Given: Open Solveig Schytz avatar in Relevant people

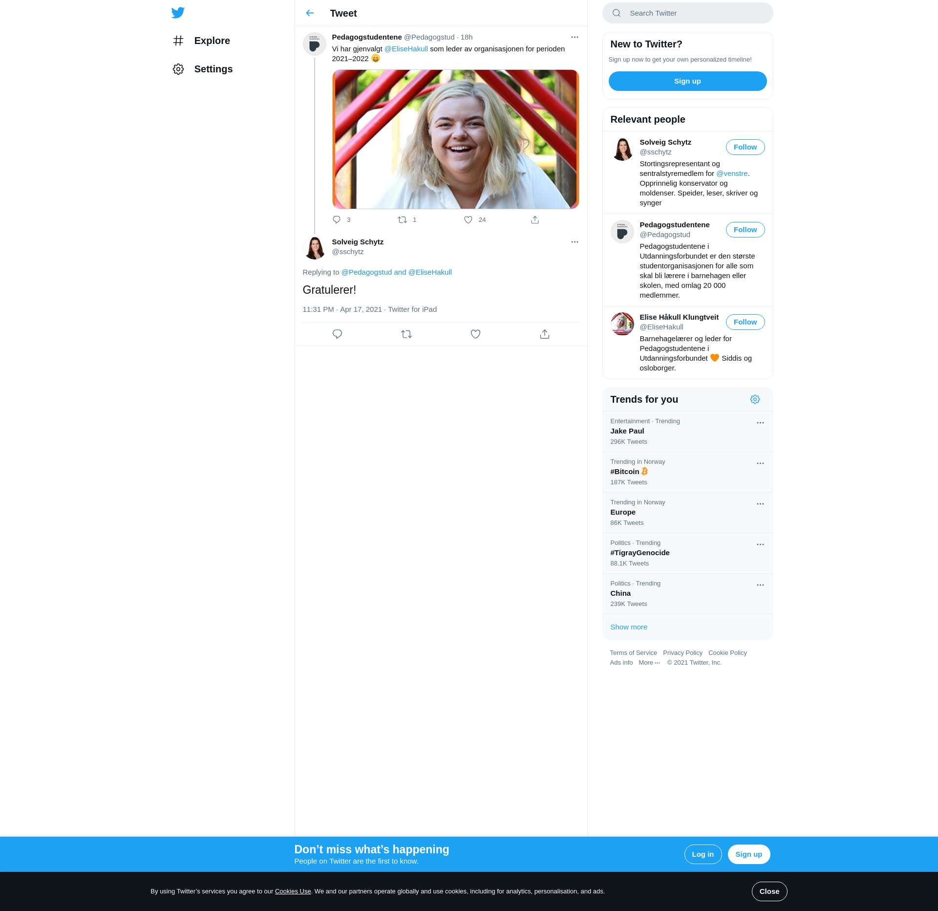Looking at the screenshot, I should tap(622, 149).
